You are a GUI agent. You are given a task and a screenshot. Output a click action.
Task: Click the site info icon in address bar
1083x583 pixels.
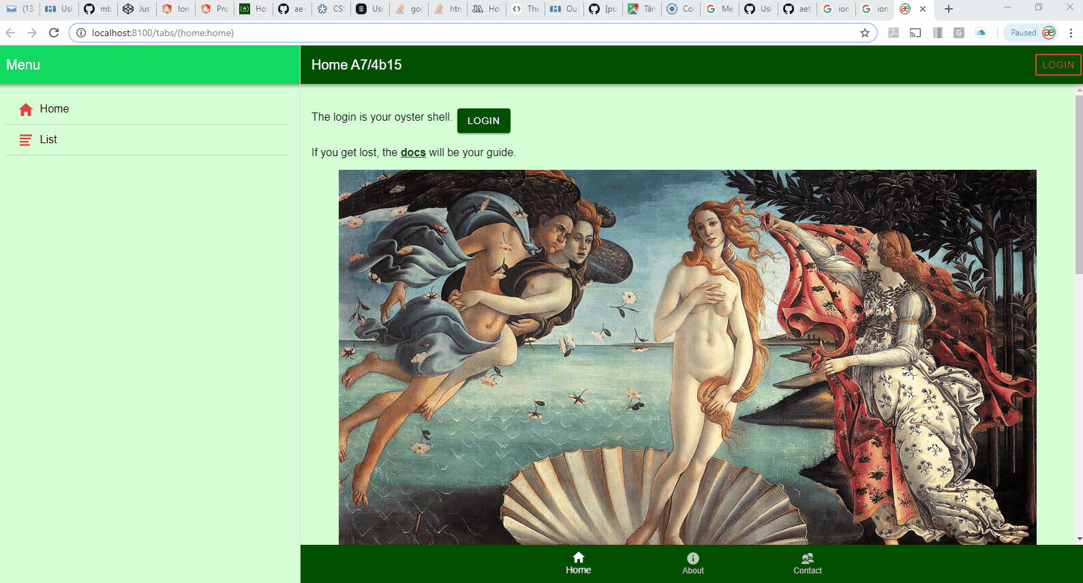point(80,33)
